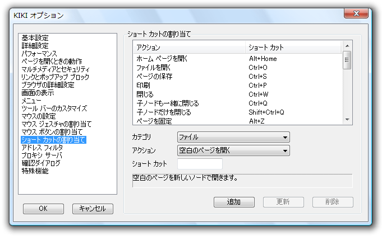Click the scroll up arrow of shortcut list
Image resolution: width=382 pixels, height=236 pixels.
347,46
